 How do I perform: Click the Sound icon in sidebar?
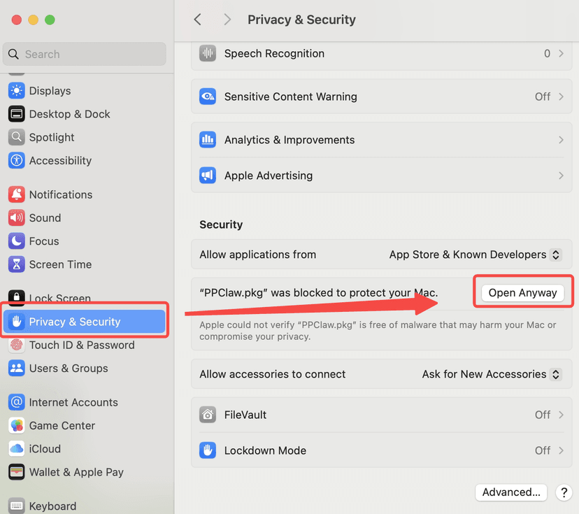point(17,217)
